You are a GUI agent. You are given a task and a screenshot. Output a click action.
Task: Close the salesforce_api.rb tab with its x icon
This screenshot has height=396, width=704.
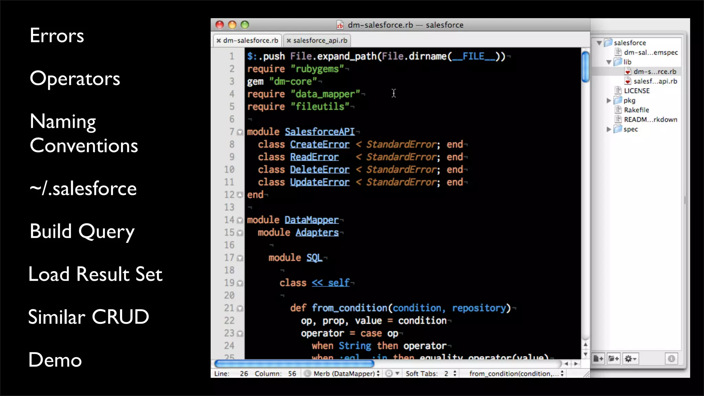289,41
